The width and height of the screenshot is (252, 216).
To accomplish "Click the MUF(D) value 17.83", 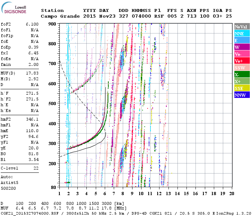I will [x=32, y=73].
